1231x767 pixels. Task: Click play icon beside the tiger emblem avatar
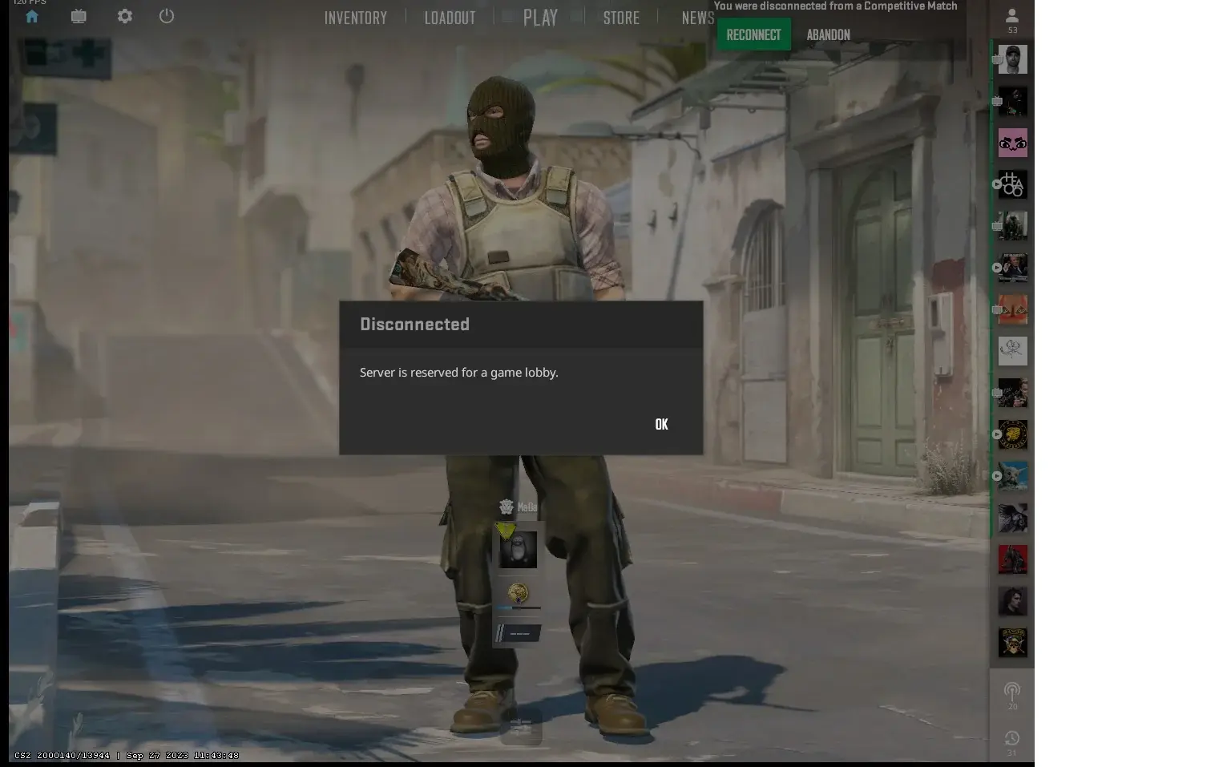(x=997, y=434)
